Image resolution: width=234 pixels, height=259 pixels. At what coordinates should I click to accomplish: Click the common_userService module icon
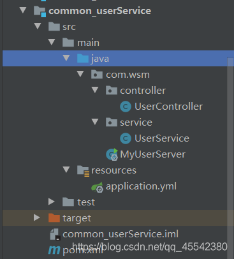pyautogui.click(x=40, y=11)
